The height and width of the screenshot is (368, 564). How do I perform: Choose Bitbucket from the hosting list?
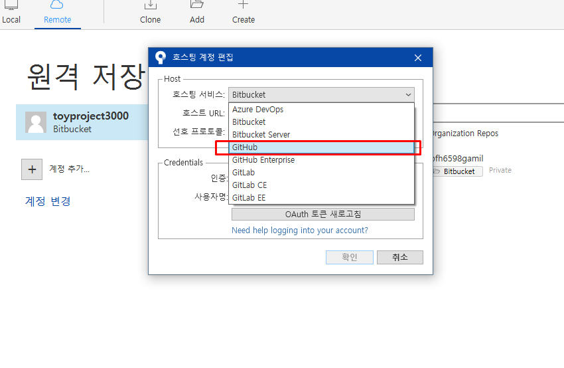tap(321, 122)
